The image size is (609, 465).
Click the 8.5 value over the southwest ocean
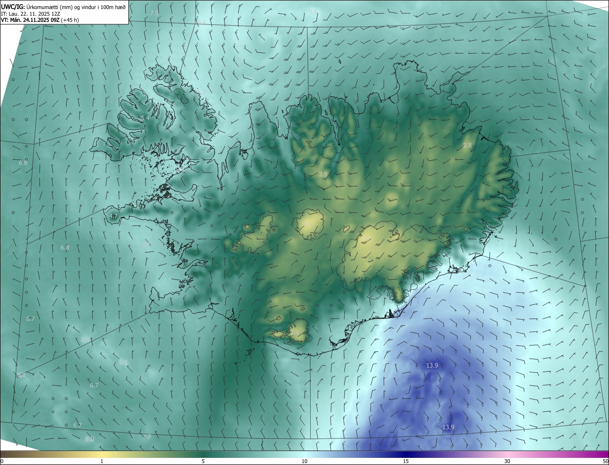click(124, 362)
